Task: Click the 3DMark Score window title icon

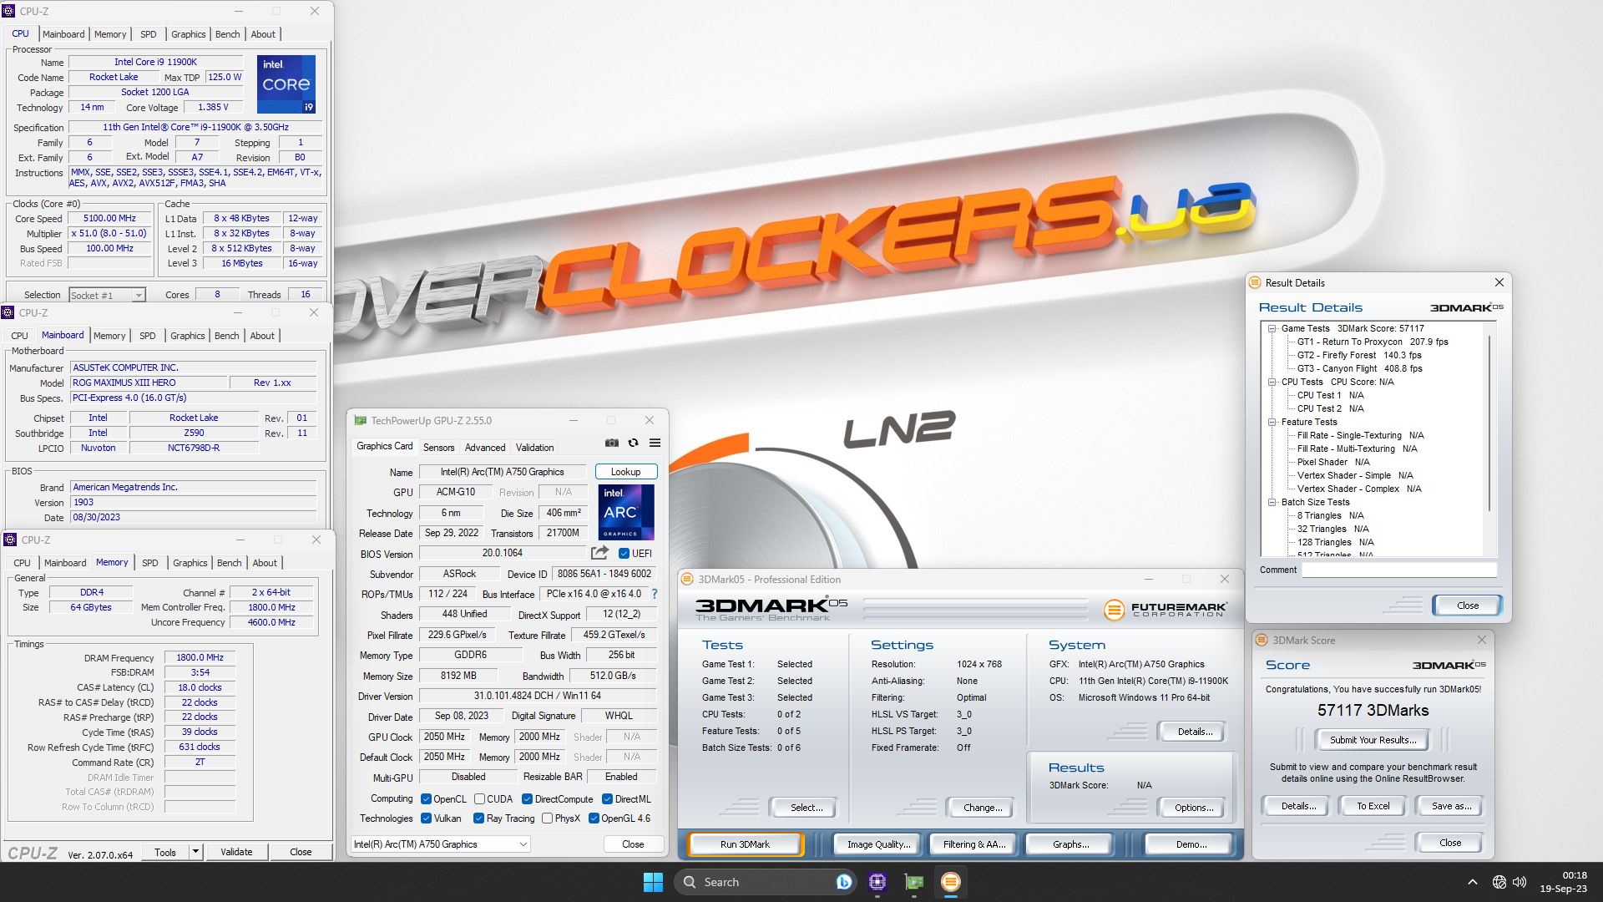Action: pos(1262,640)
